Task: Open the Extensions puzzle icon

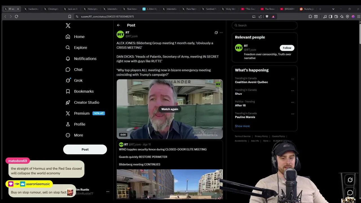Action: click(x=310, y=17)
